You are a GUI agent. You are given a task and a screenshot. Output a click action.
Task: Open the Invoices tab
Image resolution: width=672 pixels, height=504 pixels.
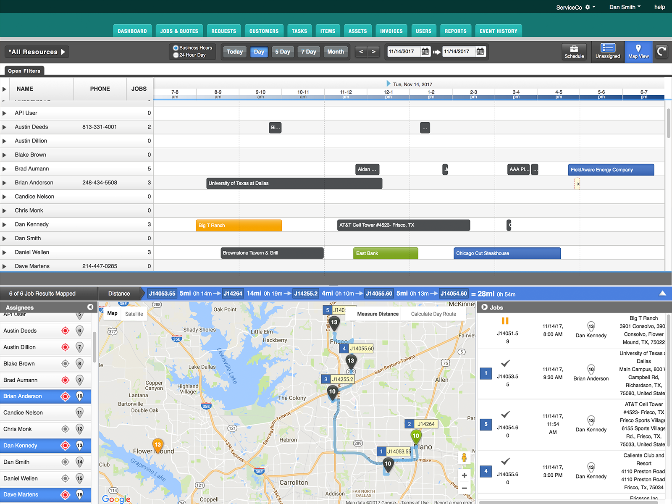391,31
